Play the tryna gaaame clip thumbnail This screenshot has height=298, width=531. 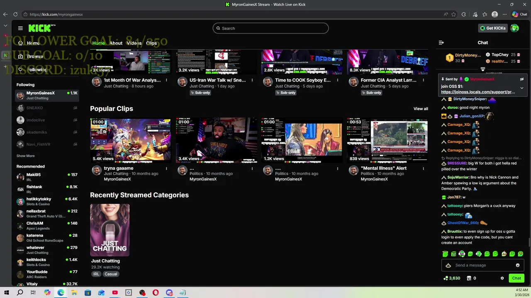(130, 140)
